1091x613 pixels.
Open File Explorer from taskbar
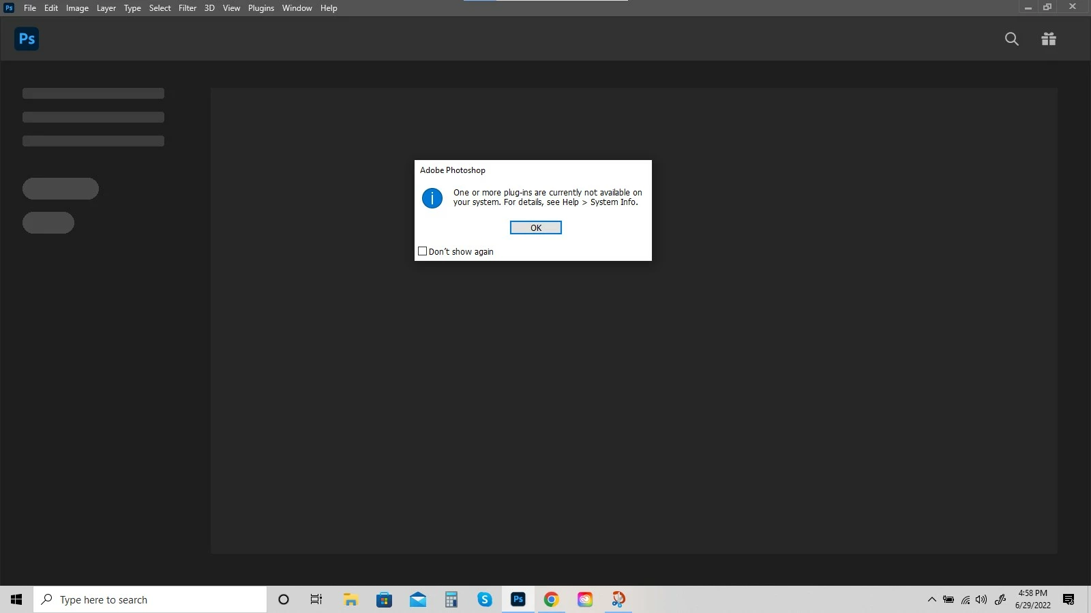pyautogui.click(x=350, y=599)
